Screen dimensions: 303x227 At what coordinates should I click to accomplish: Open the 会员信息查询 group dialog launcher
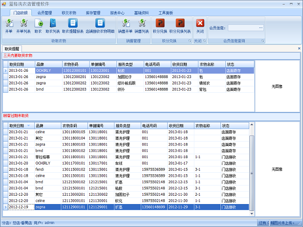point(262,41)
